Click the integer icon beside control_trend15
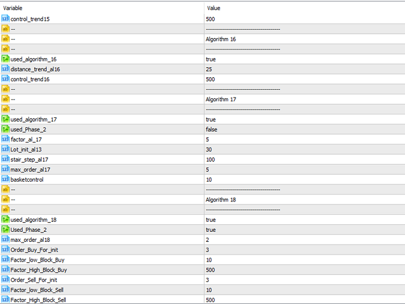 point(6,18)
